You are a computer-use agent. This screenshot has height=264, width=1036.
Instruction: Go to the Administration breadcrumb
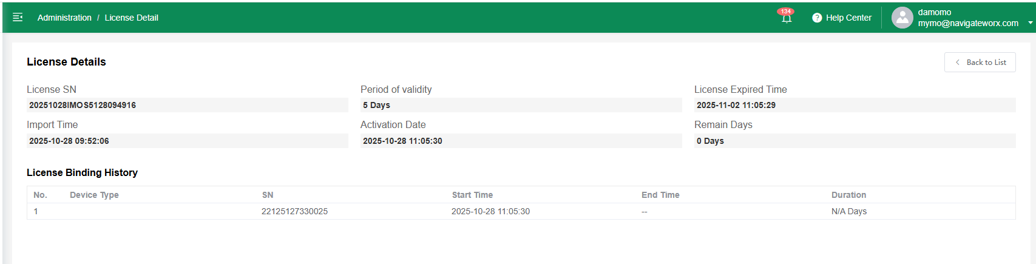pyautogui.click(x=64, y=18)
